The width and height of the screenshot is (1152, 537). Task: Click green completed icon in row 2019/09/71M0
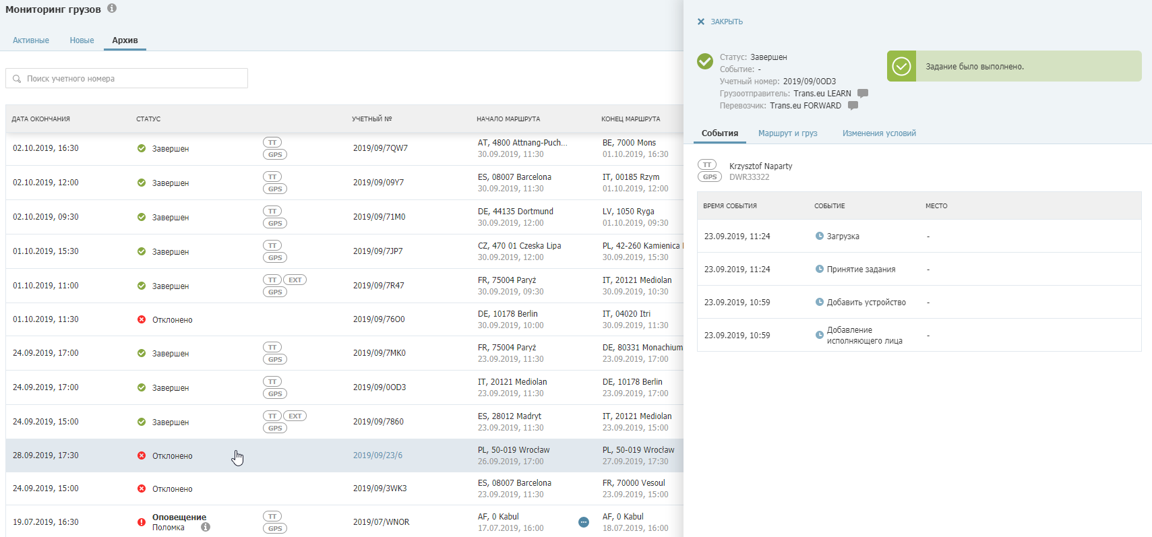point(142,217)
